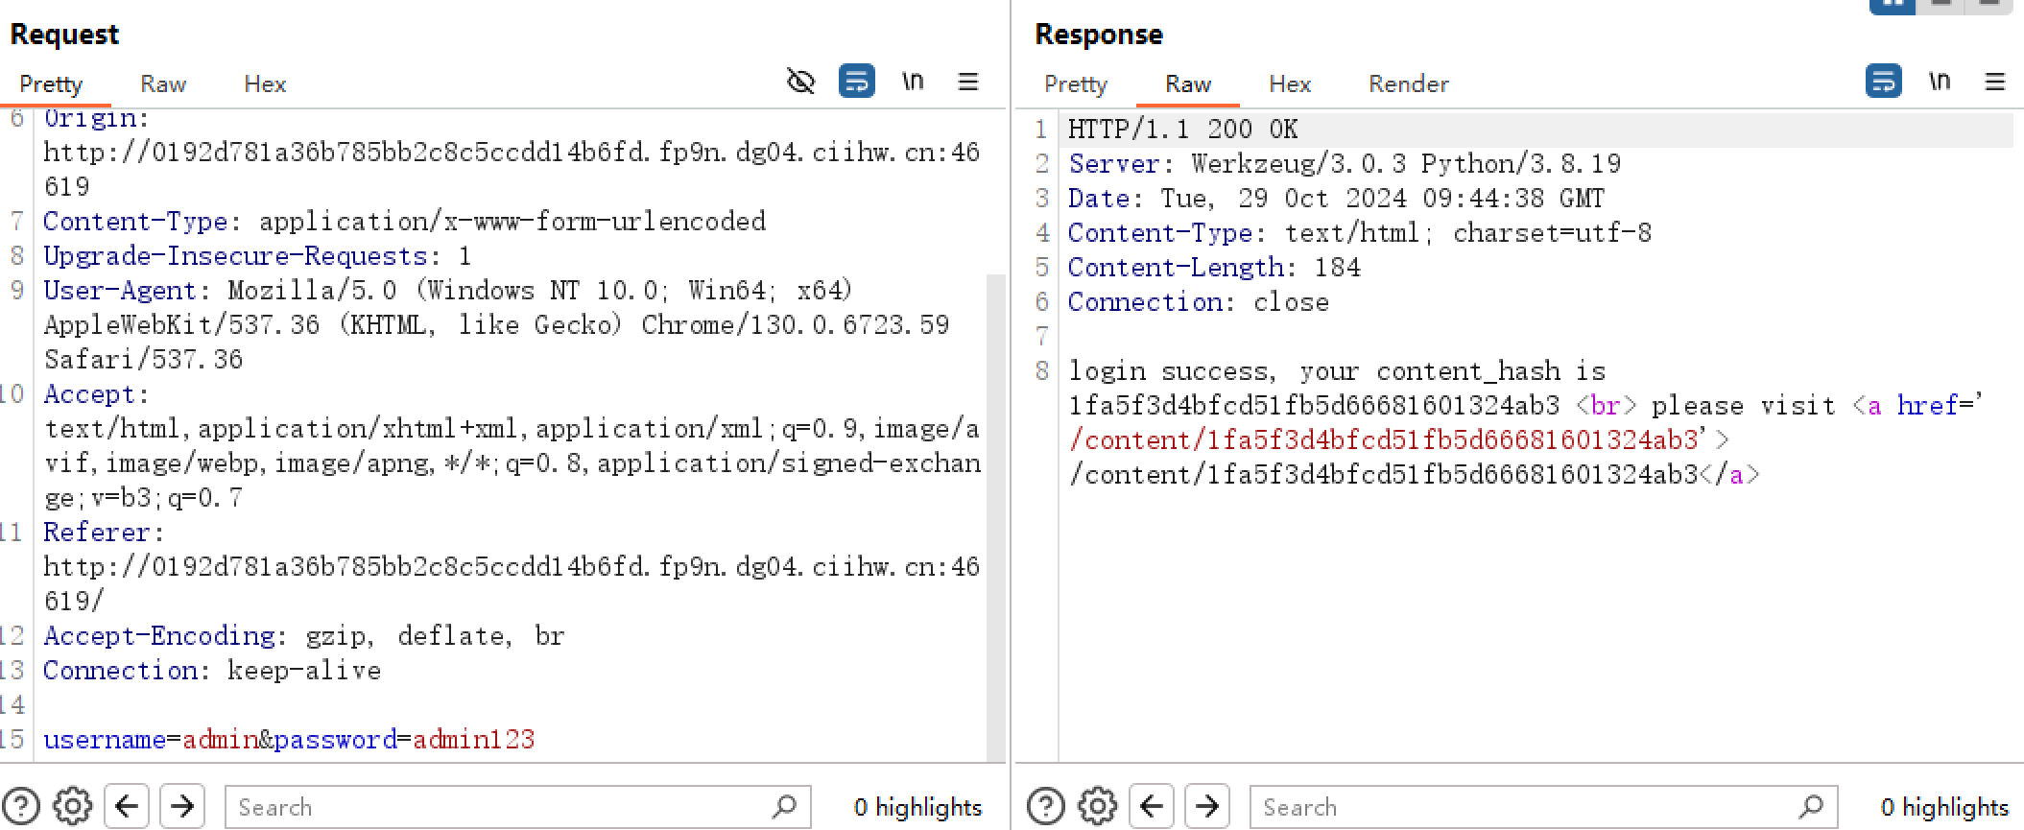The image size is (2024, 830).
Task: Switch Request view to Pretty tab
Action: (51, 84)
